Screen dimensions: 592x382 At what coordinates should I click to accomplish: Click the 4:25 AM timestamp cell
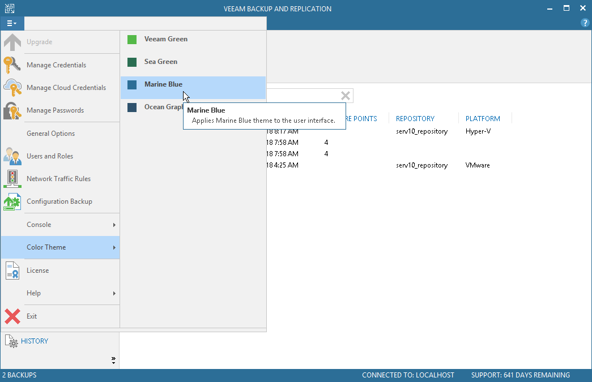pyautogui.click(x=283, y=165)
